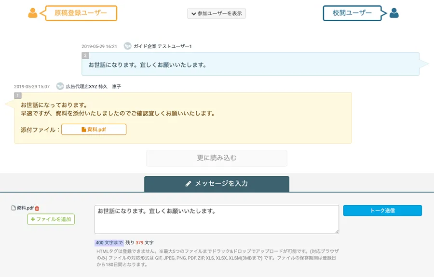
Task: Delete attached 資料.pdf using red trash icon
Action: click(x=37, y=208)
